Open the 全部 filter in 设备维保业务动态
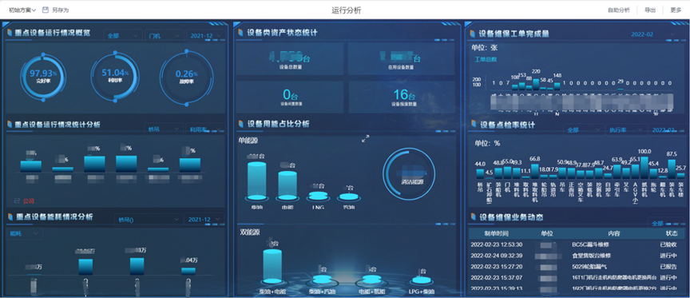This screenshot has width=690, height=298. pos(666,223)
